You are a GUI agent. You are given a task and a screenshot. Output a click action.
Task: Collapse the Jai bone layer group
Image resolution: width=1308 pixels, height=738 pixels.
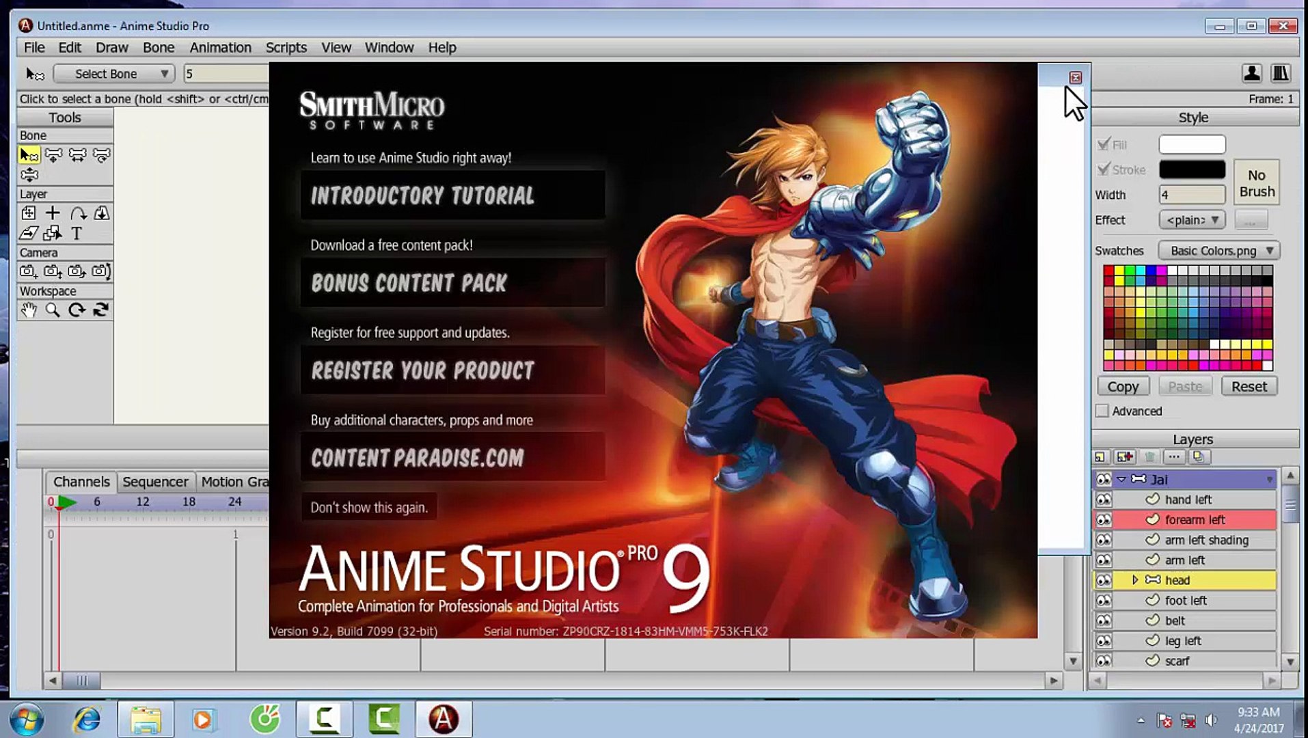pyautogui.click(x=1121, y=480)
